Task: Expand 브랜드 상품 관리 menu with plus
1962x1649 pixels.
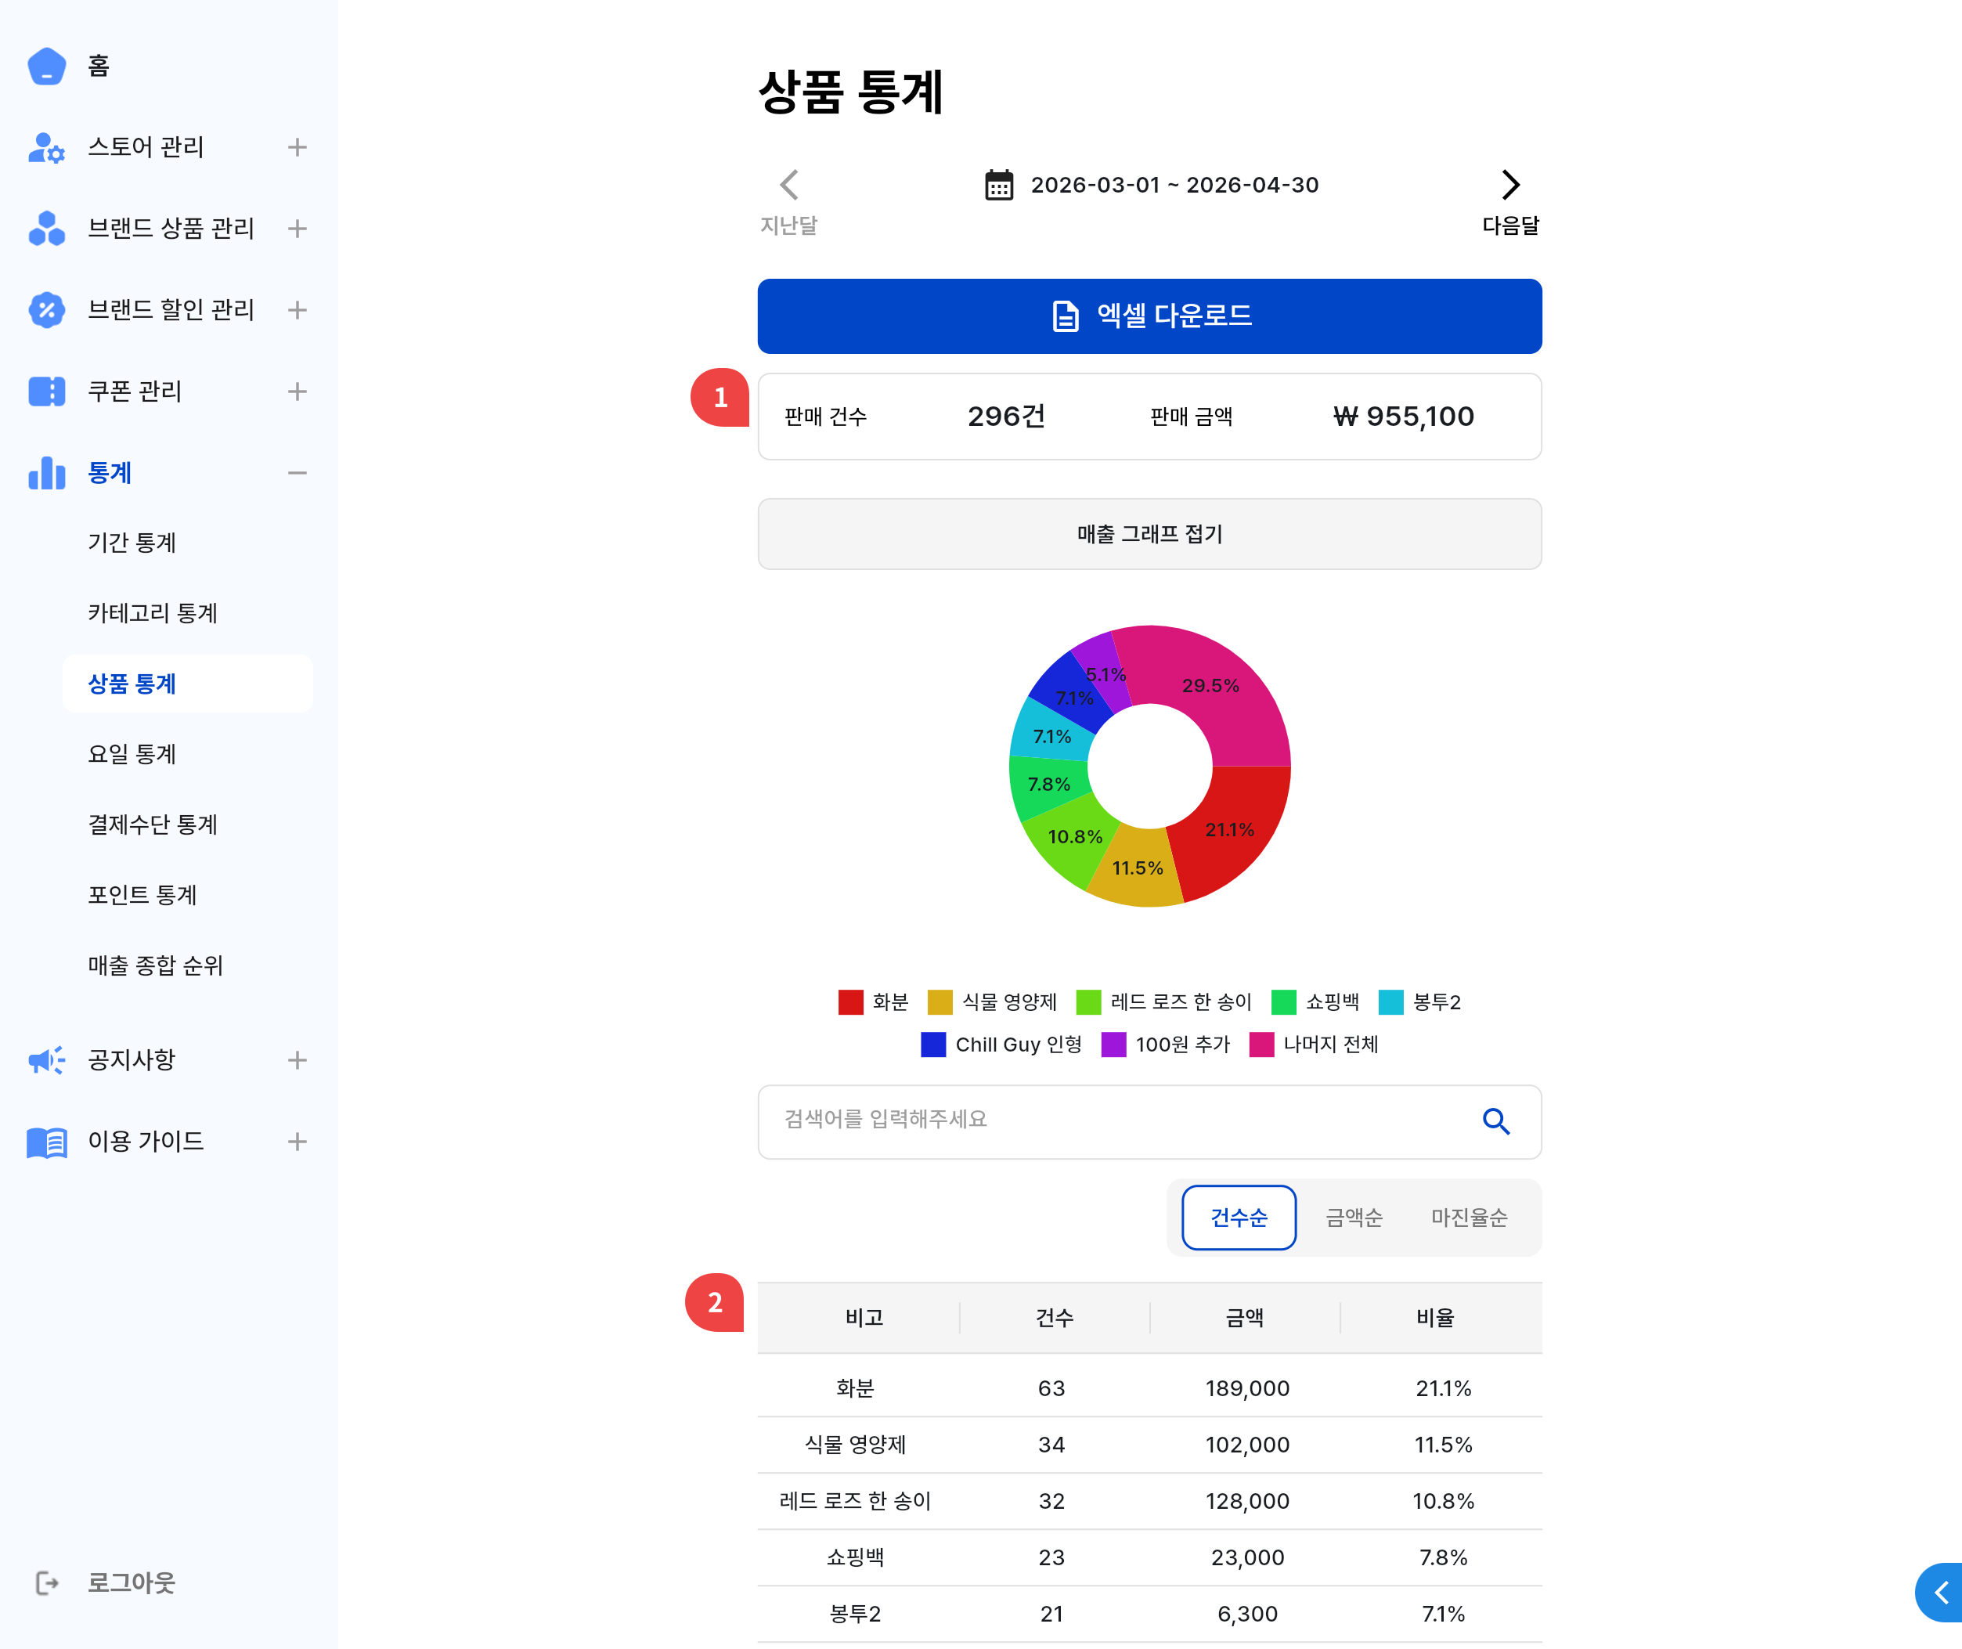Action: (x=298, y=229)
